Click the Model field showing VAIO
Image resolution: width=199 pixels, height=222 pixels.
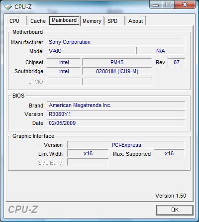(91, 51)
